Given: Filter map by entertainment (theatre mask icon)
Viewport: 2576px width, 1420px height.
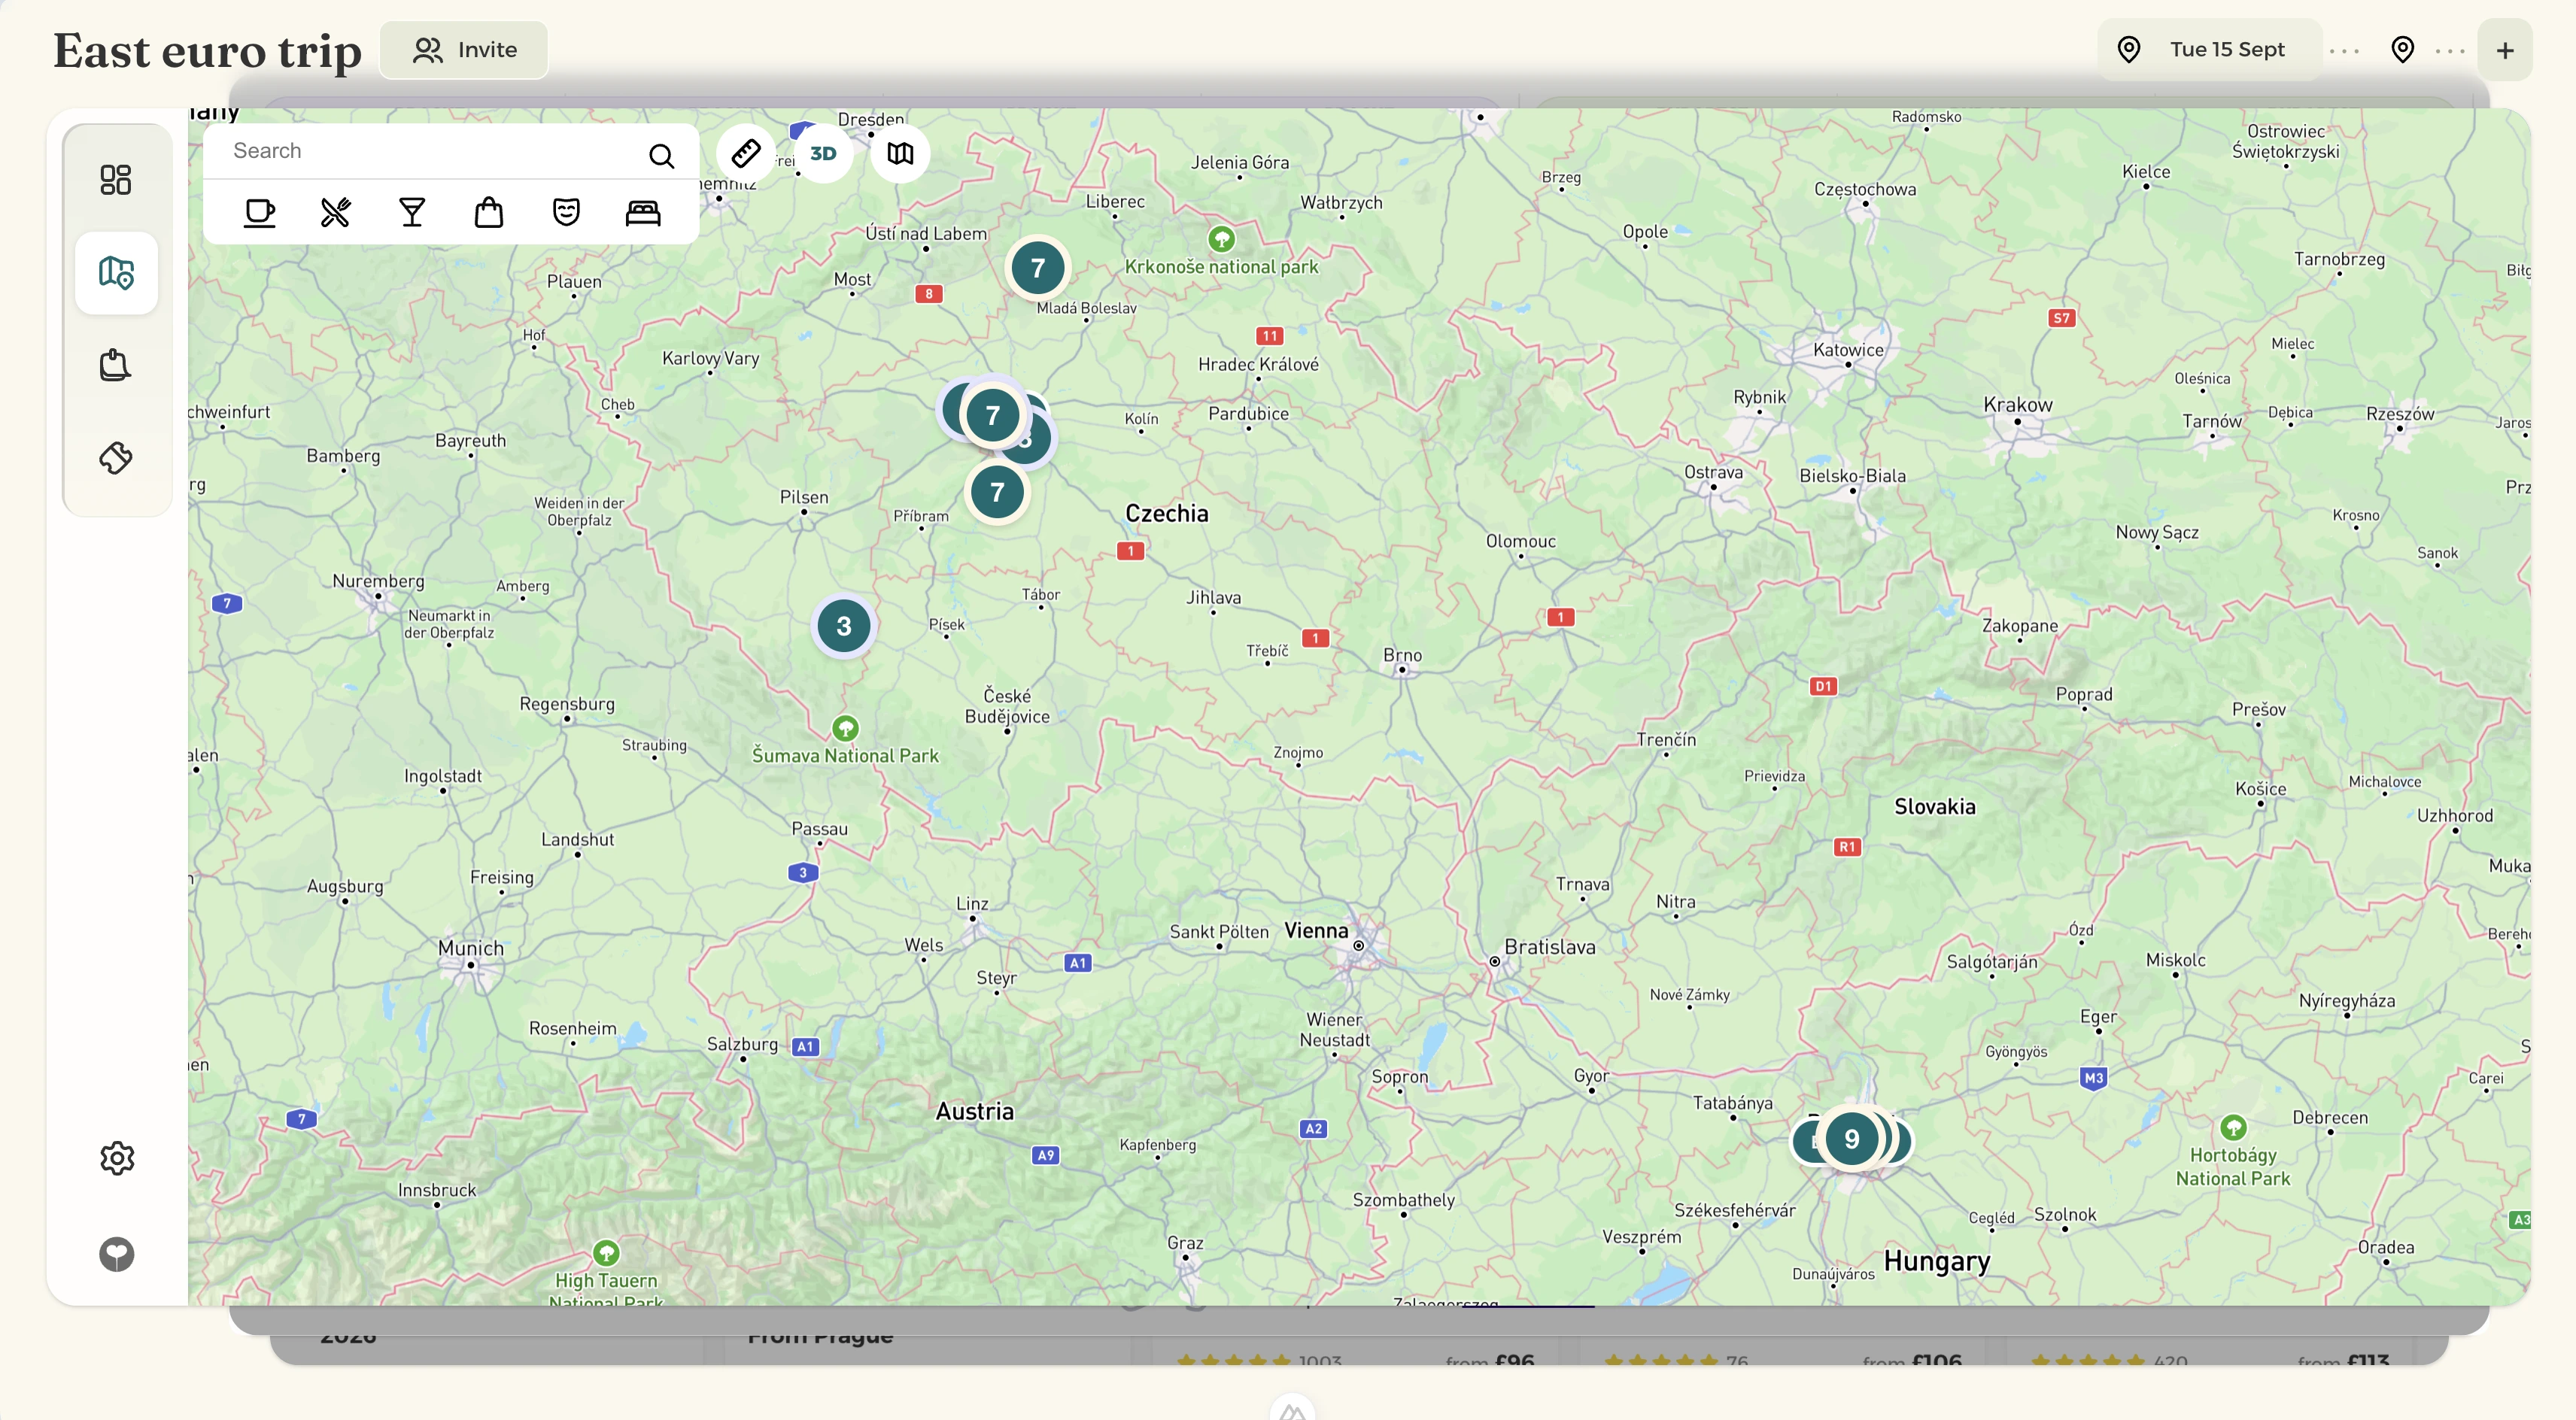Looking at the screenshot, I should [566, 212].
